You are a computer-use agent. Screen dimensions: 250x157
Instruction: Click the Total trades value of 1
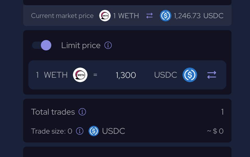tap(222, 112)
